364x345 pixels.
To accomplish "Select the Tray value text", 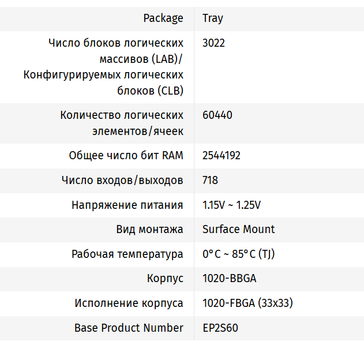I will coord(213,18).
